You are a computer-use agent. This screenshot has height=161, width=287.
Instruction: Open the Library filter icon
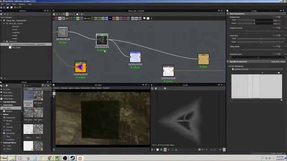(x=43, y=85)
